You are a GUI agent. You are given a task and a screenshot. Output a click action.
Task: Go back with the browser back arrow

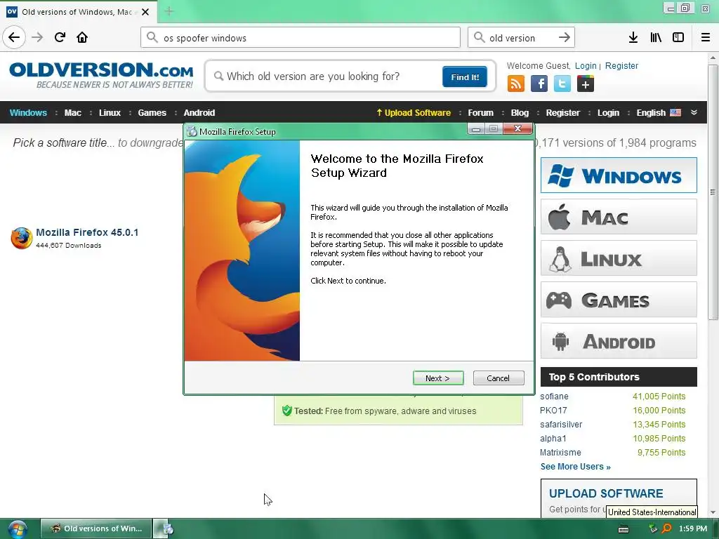14,37
